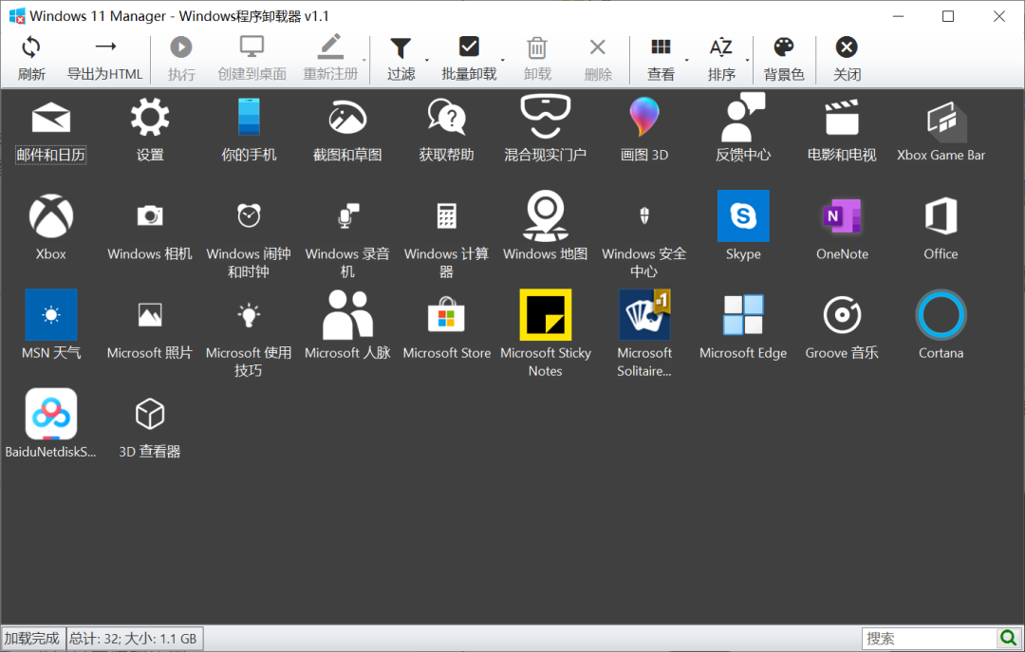Screen dimensions: 1025x652
Task: Open the 重新注册 dropdown arrow
Action: 364,60
